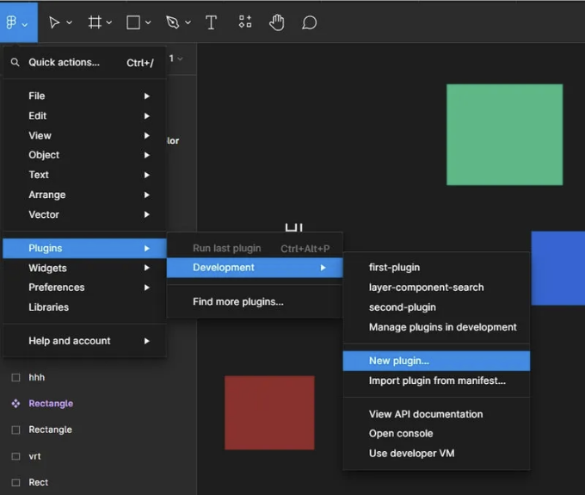Toggle Use developer VM
Image resolution: width=585 pixels, height=495 pixels.
tap(436, 453)
